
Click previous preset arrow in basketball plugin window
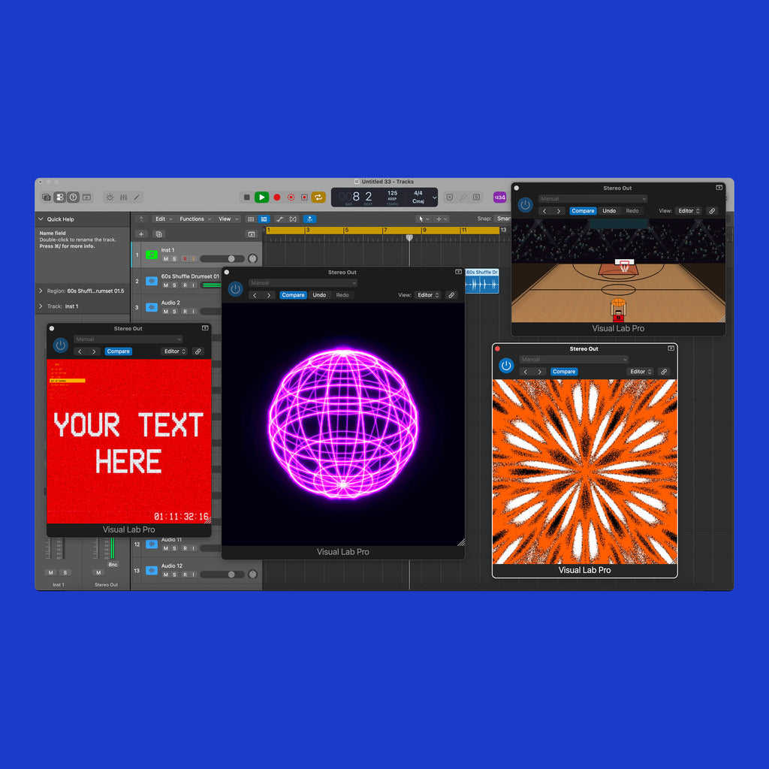click(544, 211)
